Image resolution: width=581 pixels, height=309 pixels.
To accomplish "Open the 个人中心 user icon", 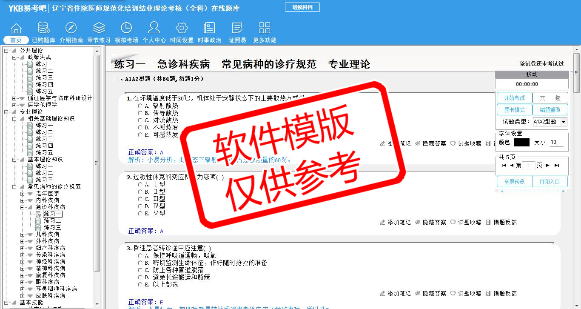I will pos(154,29).
